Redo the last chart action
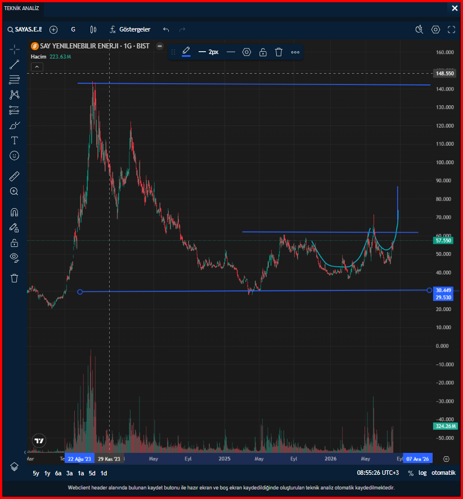 (182, 30)
